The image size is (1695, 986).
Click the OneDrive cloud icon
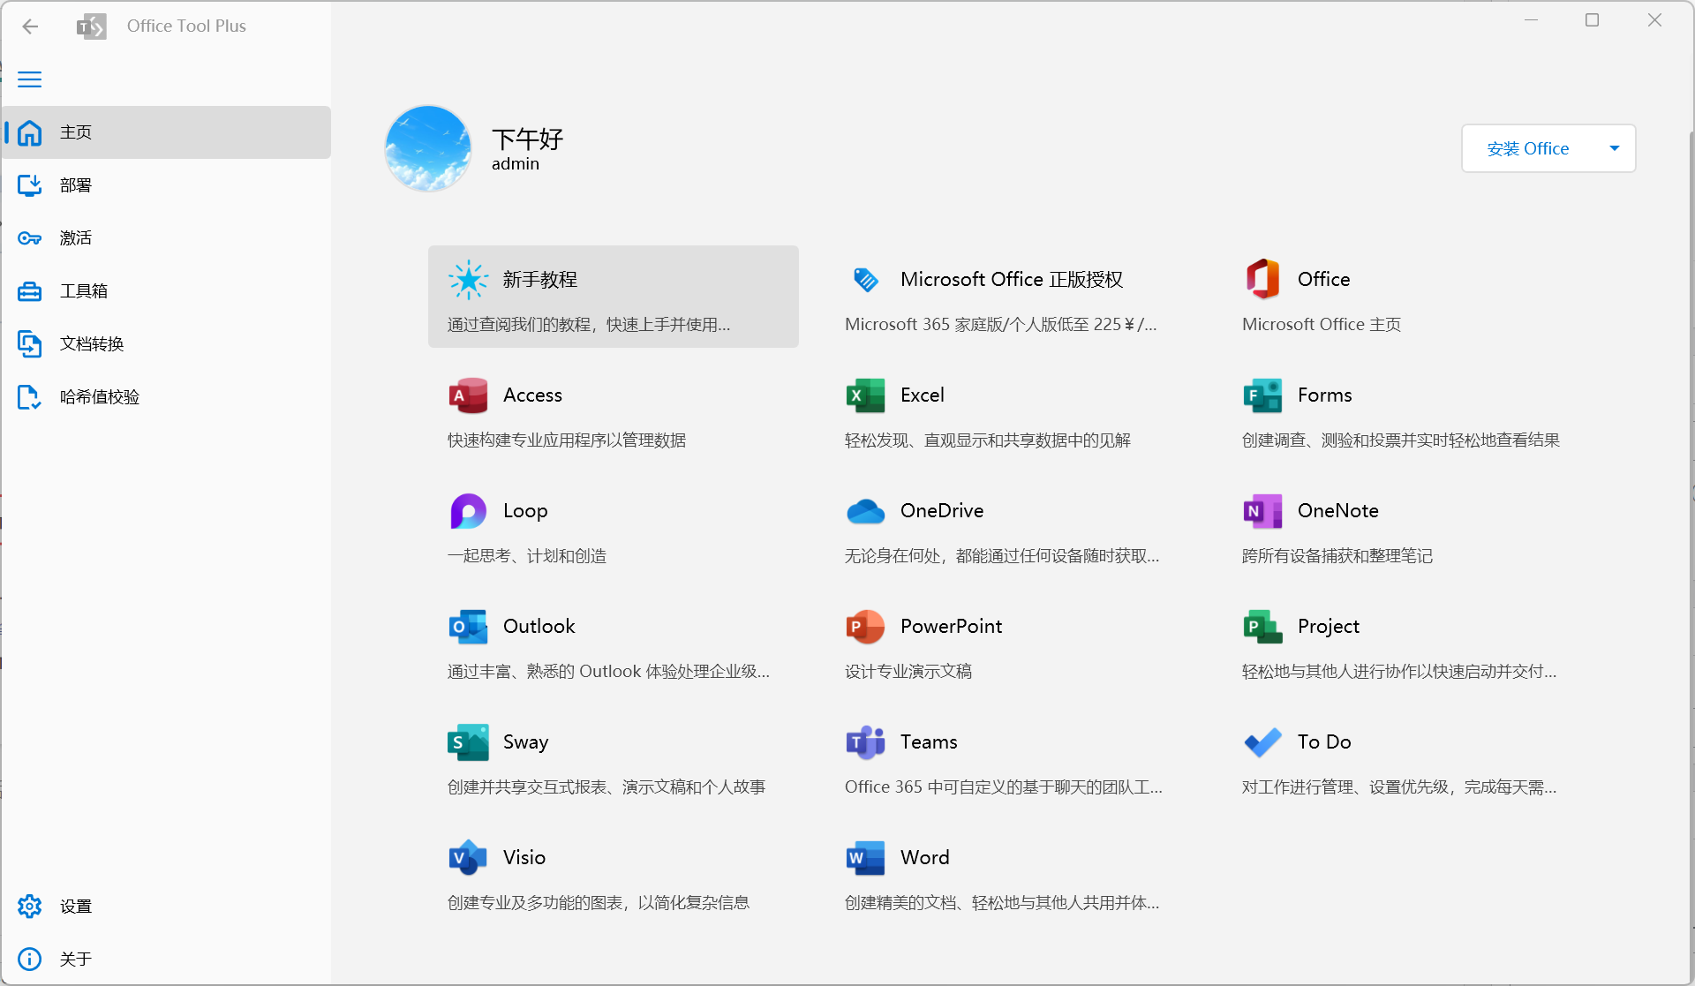(x=865, y=511)
